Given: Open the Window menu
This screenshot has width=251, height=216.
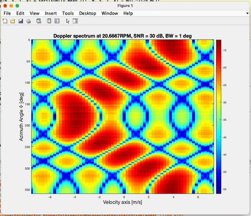Looking at the screenshot, I should coord(109,13).
